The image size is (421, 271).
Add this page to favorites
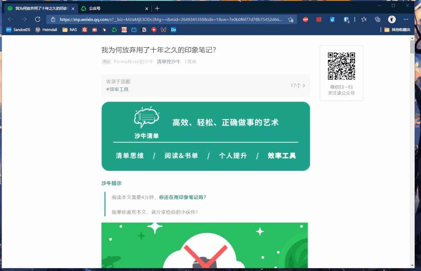291,19
